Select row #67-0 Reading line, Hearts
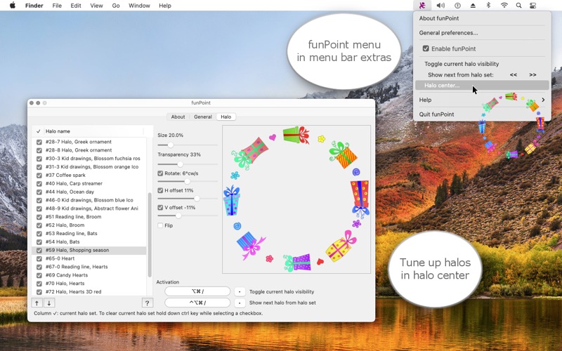 coord(89,267)
